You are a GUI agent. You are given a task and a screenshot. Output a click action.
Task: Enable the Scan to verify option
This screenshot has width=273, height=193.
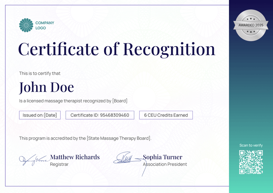pos(251,145)
